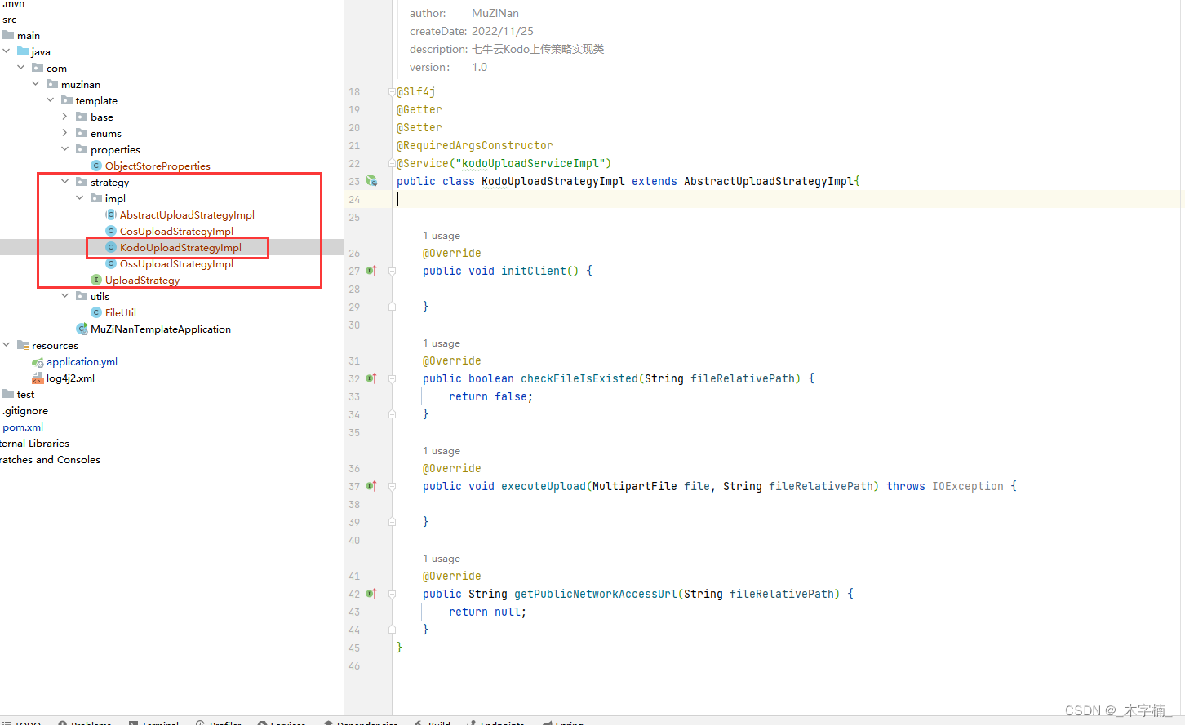Click the utils package icon

[x=82, y=296]
